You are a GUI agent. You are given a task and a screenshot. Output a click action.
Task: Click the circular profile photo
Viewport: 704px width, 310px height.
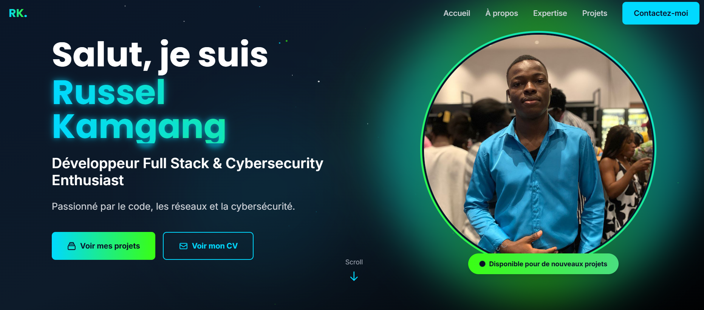(538, 148)
